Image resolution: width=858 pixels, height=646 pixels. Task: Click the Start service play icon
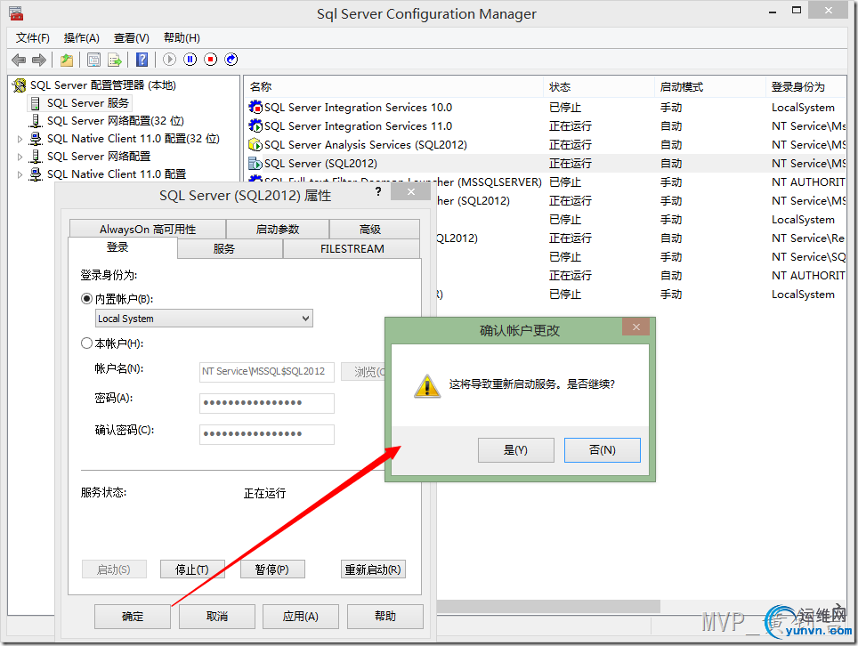(170, 60)
